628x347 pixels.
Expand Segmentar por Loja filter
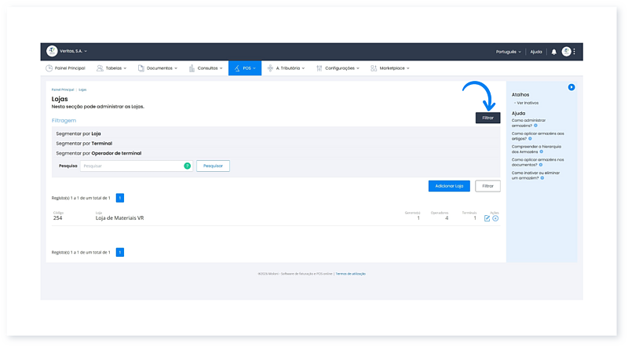(78, 133)
